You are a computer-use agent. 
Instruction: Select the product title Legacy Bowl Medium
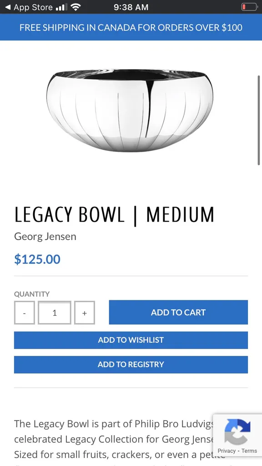coord(114,214)
